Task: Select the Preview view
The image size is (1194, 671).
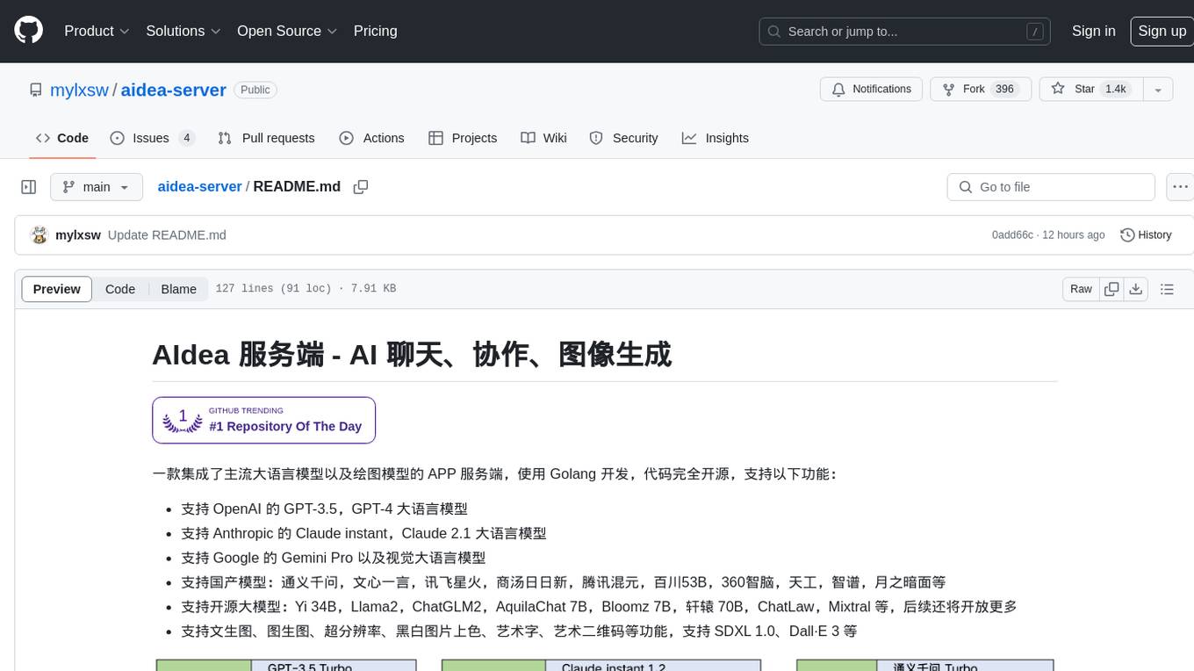Action: [57, 289]
